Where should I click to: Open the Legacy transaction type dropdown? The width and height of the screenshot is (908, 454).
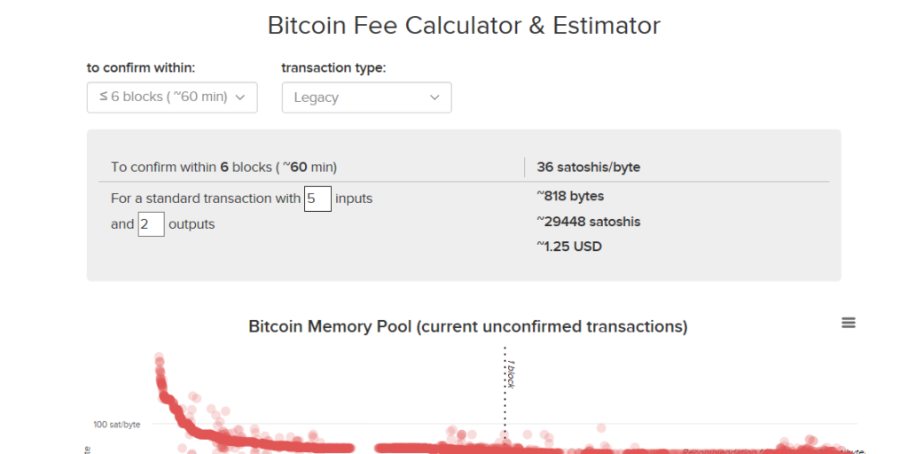point(366,98)
